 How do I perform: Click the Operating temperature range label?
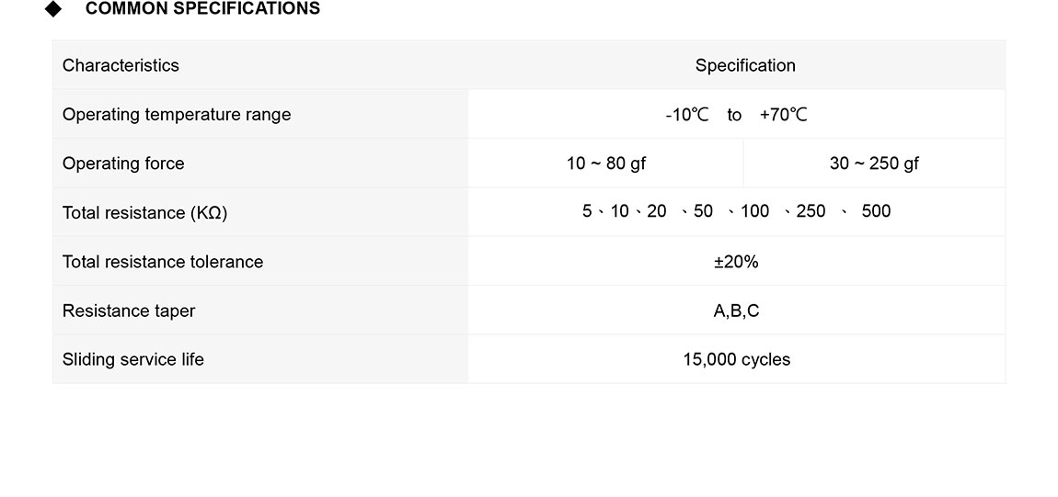tap(177, 115)
